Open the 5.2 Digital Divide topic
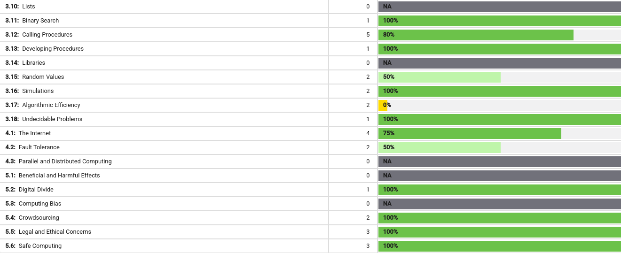This screenshot has height=253, width=621. pos(29,190)
